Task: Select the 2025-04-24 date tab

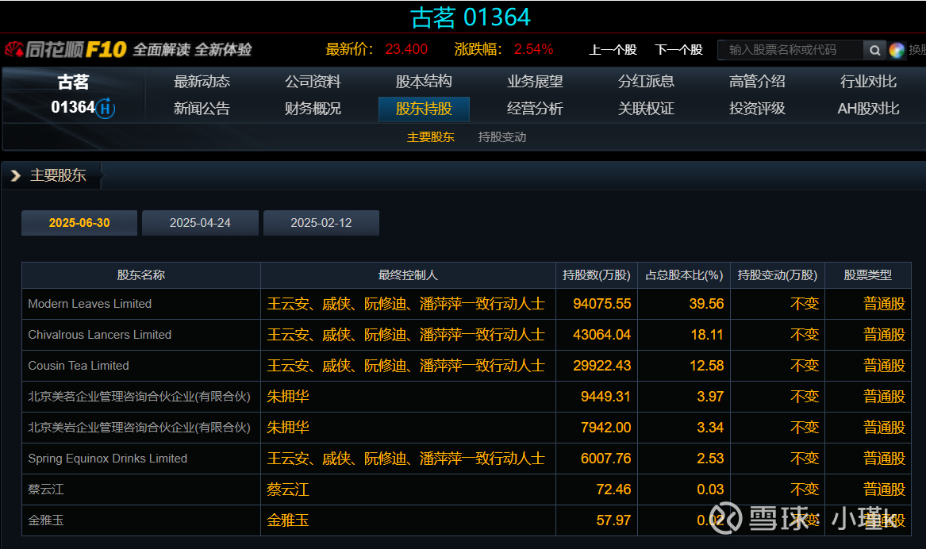Action: tap(200, 223)
